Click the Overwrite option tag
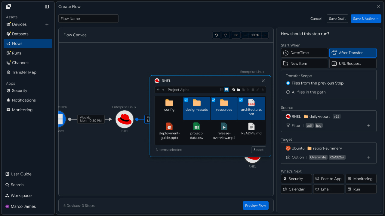385x216 pixels. pos(318,157)
